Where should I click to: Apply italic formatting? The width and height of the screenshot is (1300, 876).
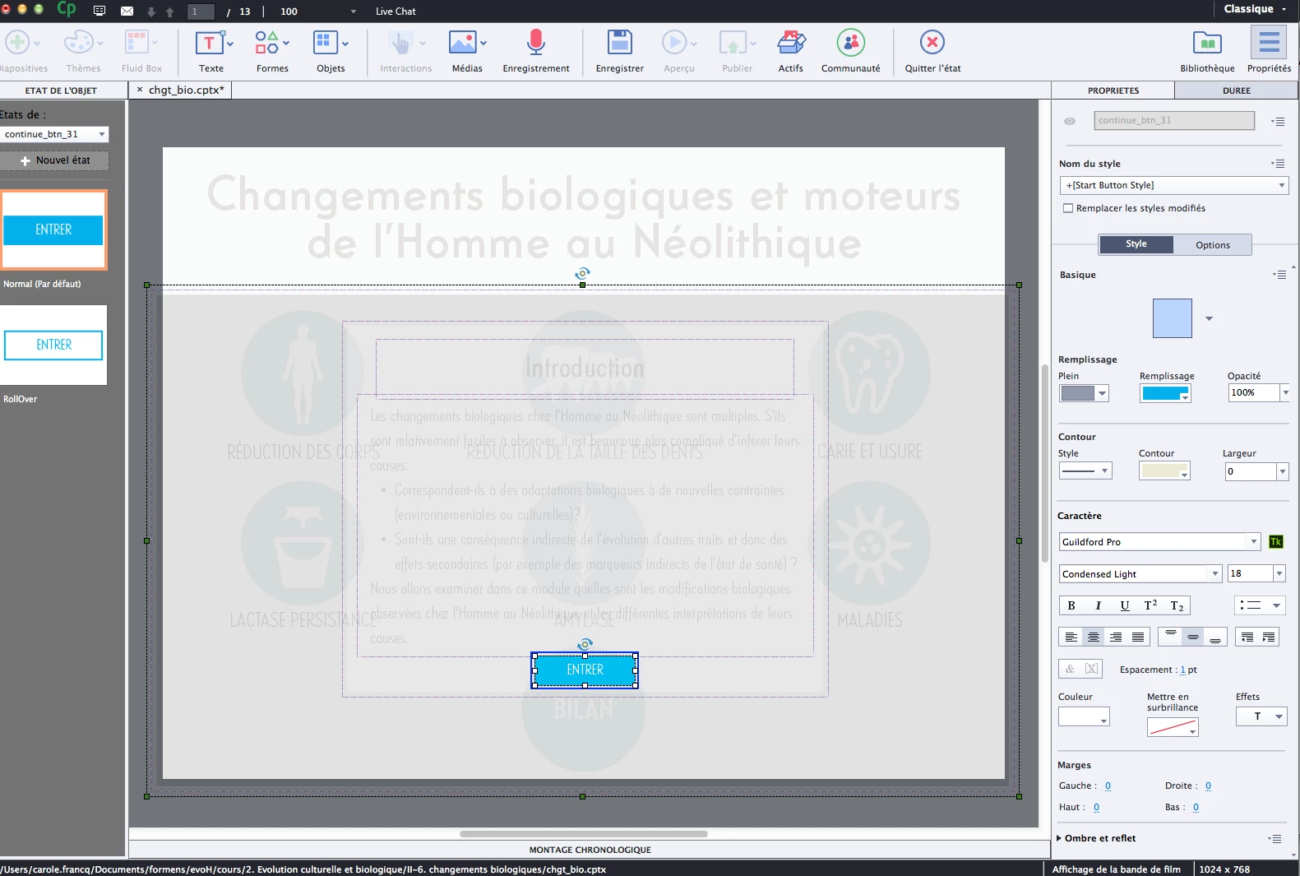click(1098, 605)
